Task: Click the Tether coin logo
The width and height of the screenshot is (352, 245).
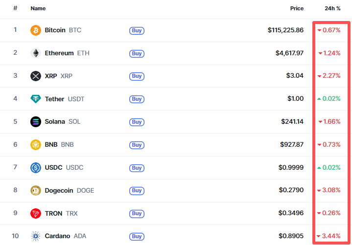Action: [x=36, y=99]
